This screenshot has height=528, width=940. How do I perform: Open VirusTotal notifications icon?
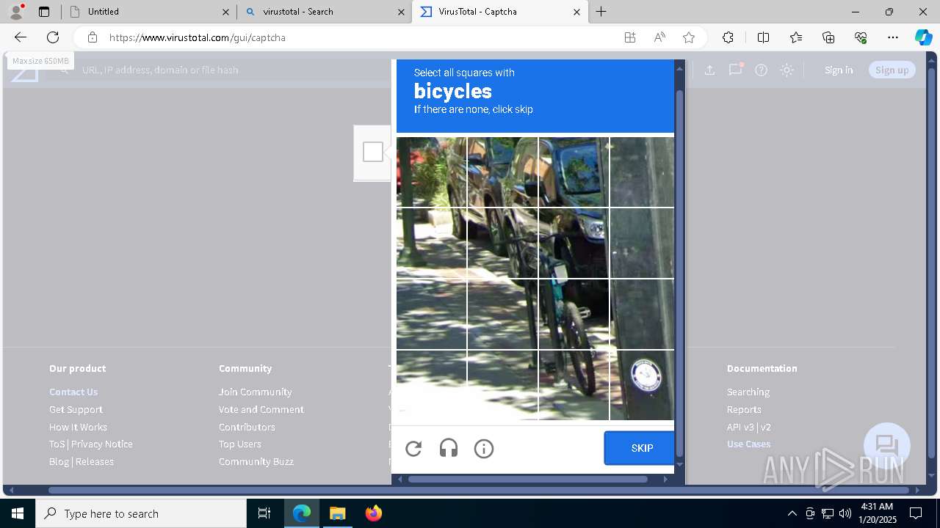pos(735,70)
